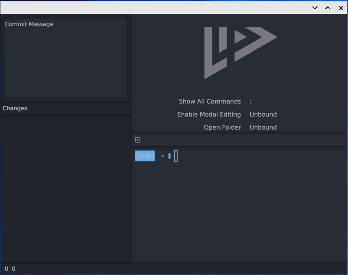
Task: Click the Changes panel header
Action: click(15, 108)
